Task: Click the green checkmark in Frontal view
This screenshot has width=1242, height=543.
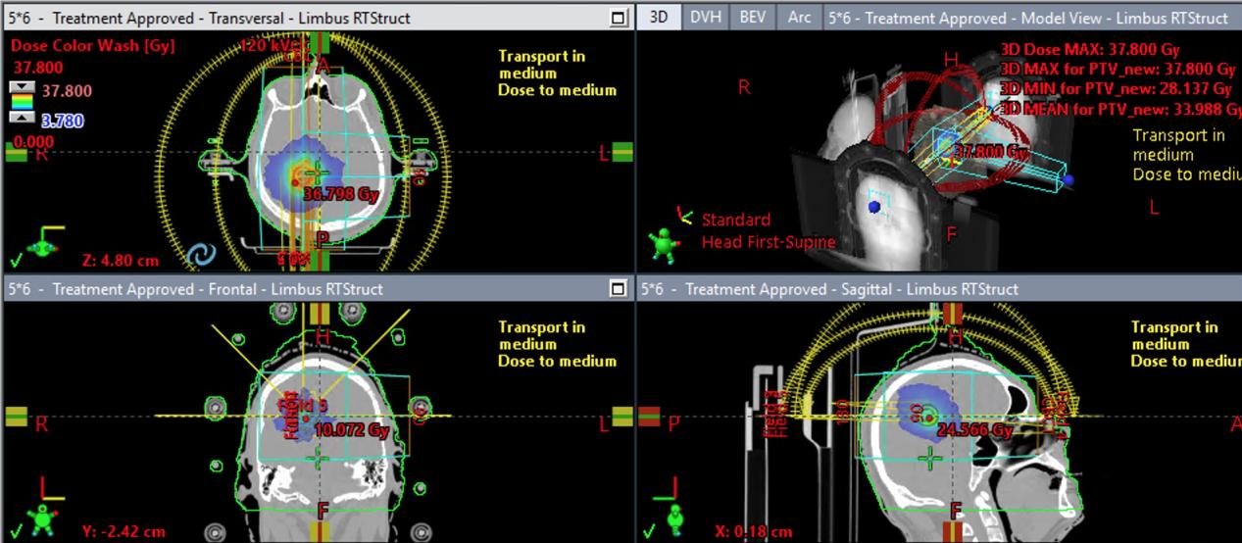Action: [x=15, y=532]
